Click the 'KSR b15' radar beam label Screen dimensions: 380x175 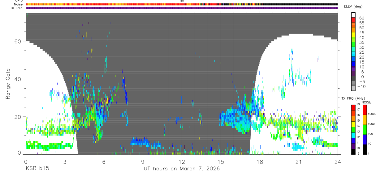(x=37, y=169)
